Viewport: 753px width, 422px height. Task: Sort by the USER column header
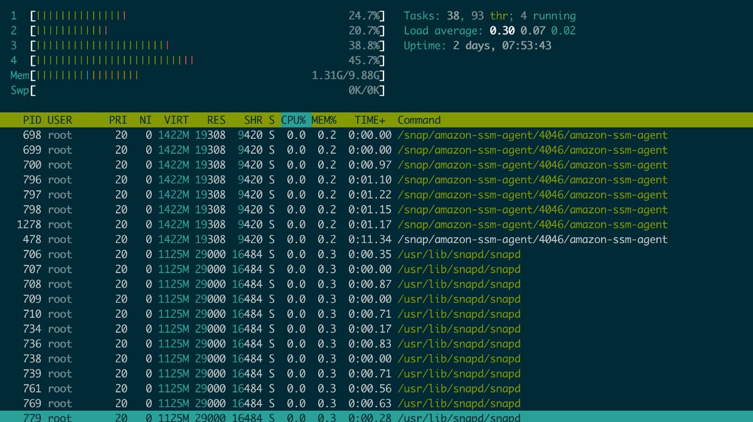(x=60, y=120)
